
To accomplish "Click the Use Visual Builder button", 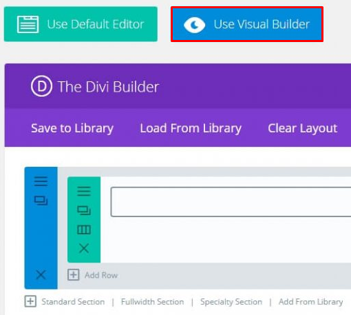I will pos(247,24).
